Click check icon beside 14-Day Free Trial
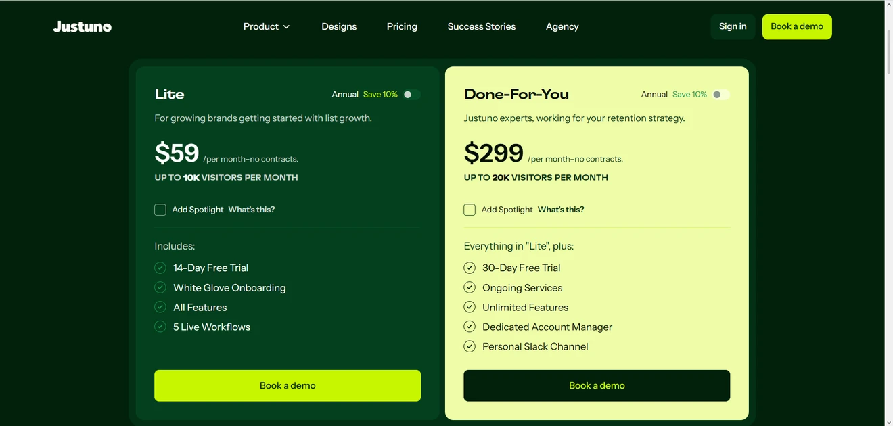Screen dimensions: 893x426 (160, 268)
